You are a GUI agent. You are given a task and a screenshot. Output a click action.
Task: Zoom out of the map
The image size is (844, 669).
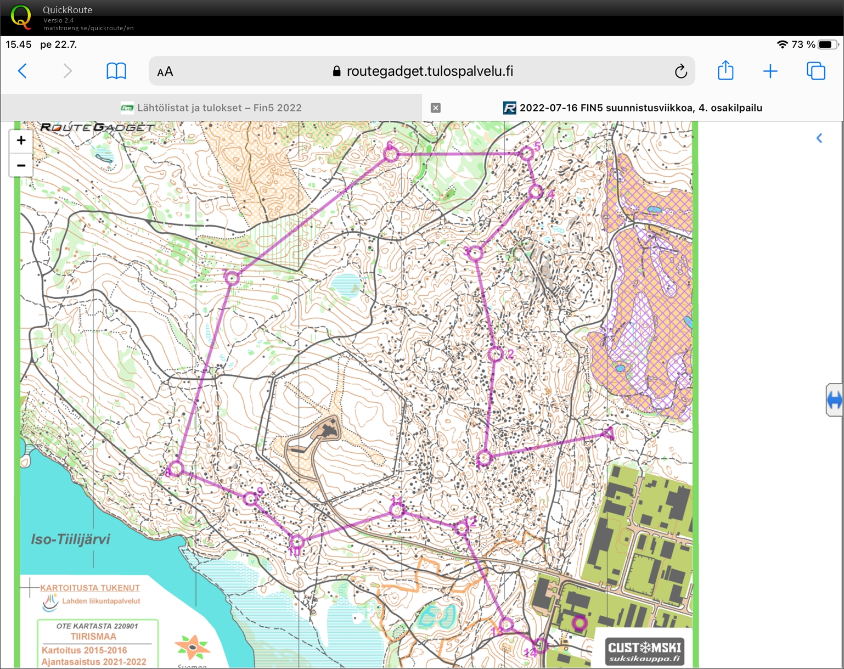[21, 165]
